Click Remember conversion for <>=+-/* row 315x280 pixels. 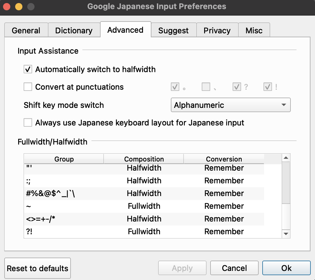pos(224,219)
